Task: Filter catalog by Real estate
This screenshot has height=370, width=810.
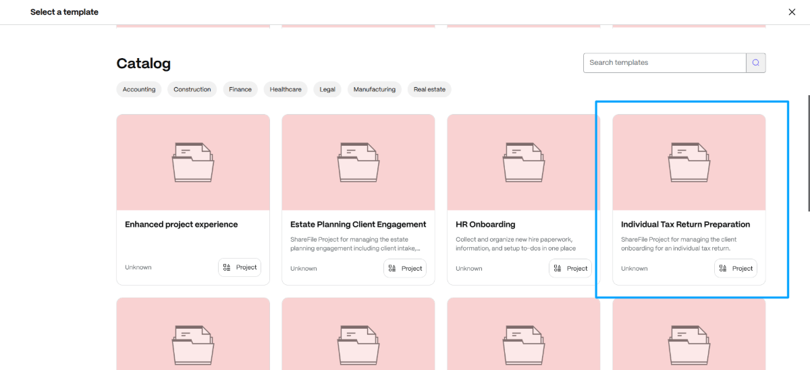Action: tap(430, 89)
